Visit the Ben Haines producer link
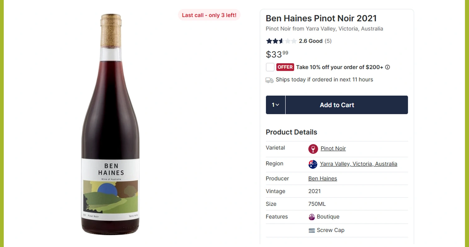Image resolution: width=469 pixels, height=247 pixels. (322, 178)
